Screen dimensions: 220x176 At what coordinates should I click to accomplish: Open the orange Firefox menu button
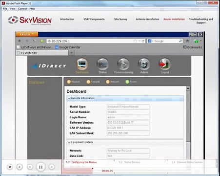coord(27,34)
